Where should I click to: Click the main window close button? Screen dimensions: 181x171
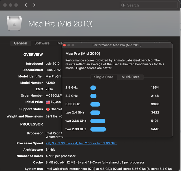coord(5,5)
